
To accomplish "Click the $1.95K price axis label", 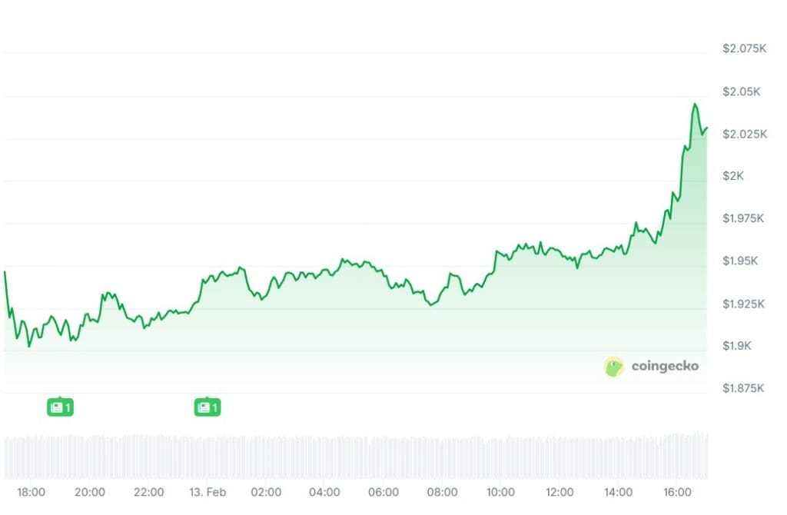I will 742,261.
